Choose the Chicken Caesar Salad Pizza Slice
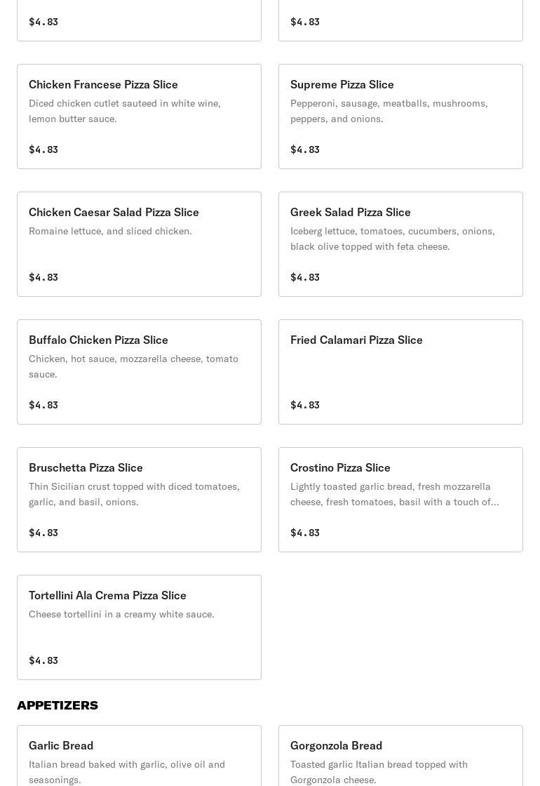This screenshot has height=786, width=540. click(x=140, y=244)
